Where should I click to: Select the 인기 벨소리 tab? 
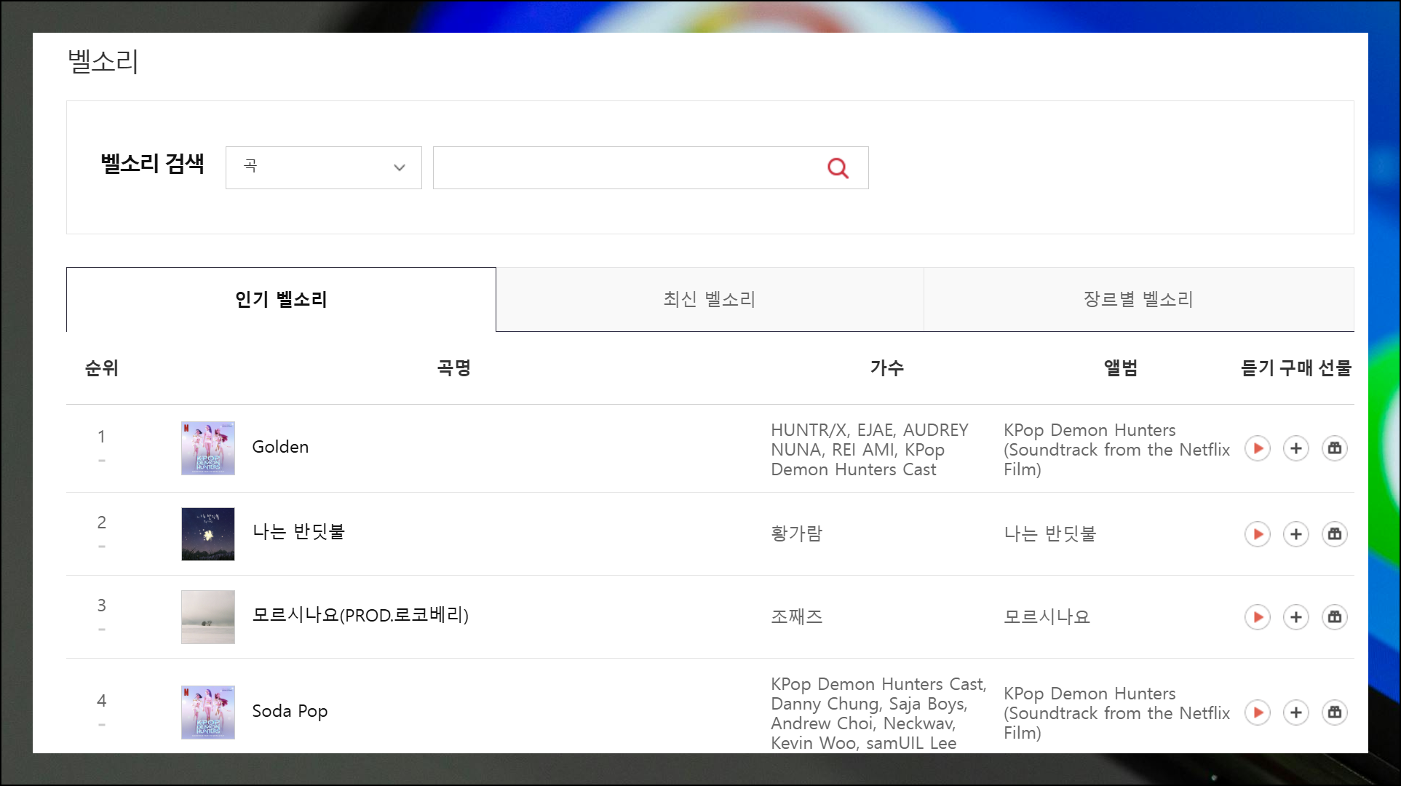(x=281, y=299)
